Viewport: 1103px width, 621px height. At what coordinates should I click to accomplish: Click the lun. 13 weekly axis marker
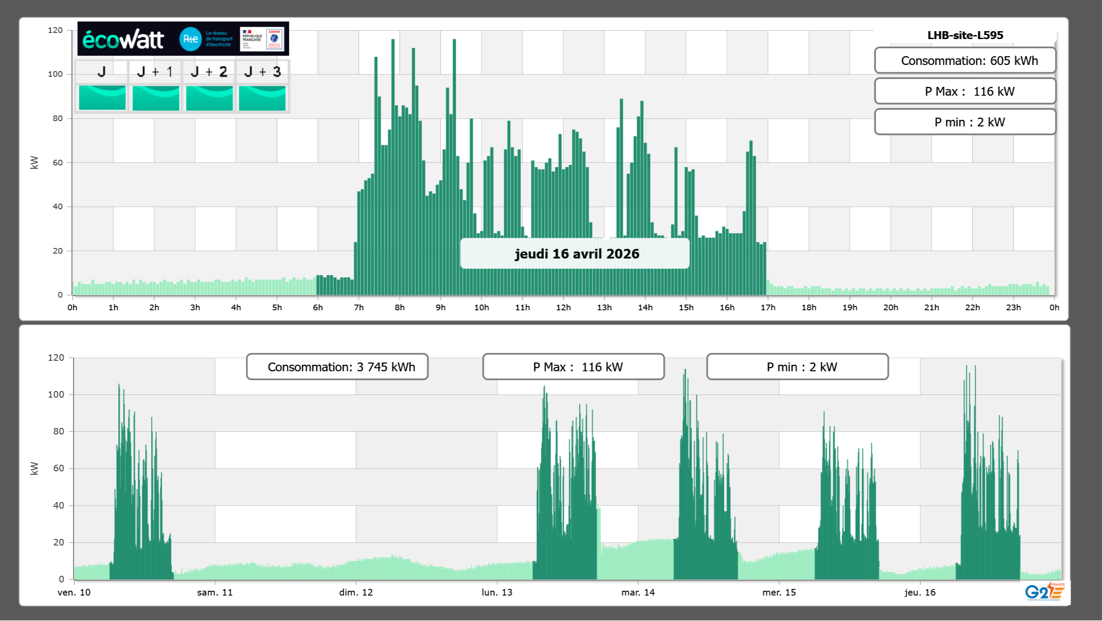497,592
